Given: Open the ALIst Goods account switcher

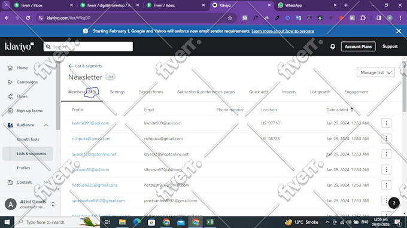Looking at the screenshot, I should point(30,204).
